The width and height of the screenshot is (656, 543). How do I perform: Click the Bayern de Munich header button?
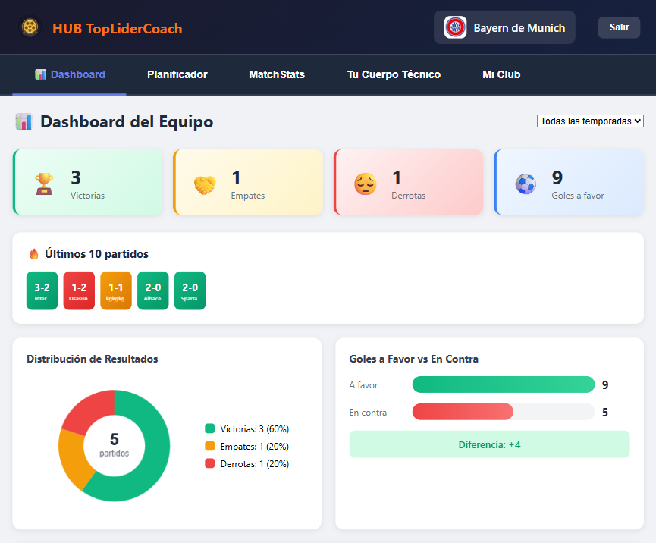pyautogui.click(x=504, y=27)
